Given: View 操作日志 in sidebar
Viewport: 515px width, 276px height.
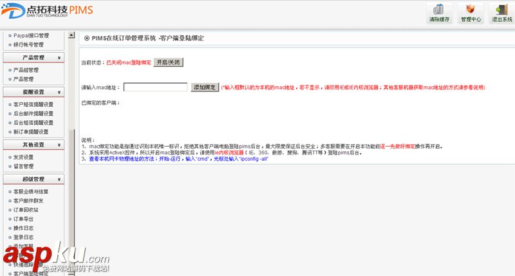Looking at the screenshot, I should coord(23,228).
